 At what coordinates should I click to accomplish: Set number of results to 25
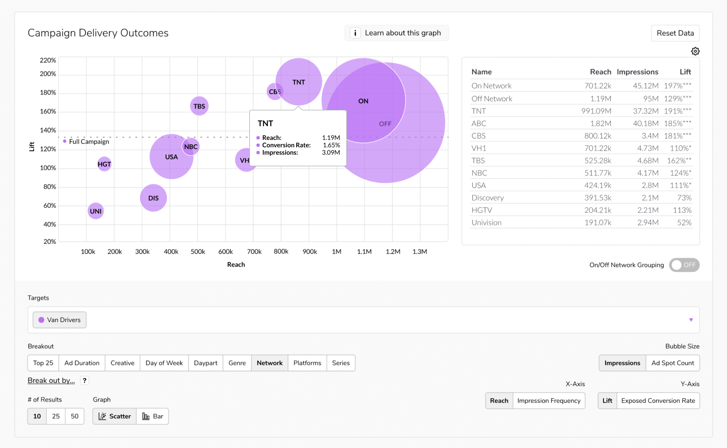[56, 416]
